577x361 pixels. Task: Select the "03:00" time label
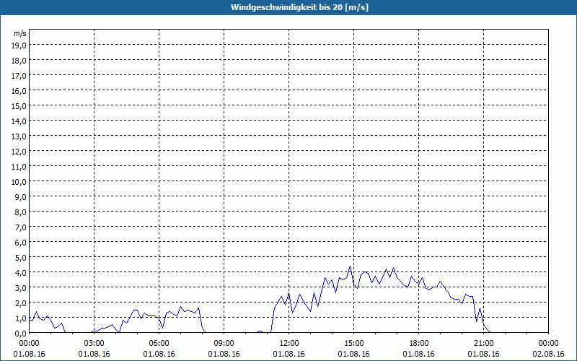point(94,344)
